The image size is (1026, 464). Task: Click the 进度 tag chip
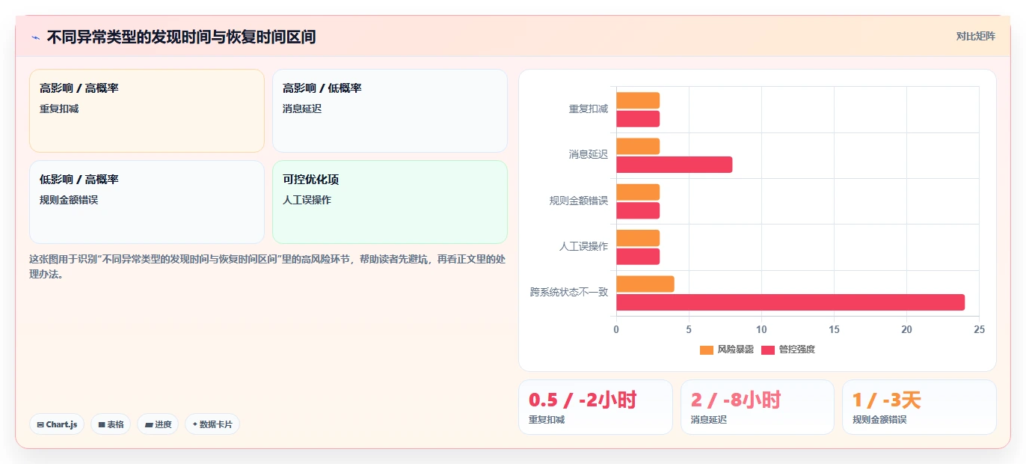coord(158,424)
